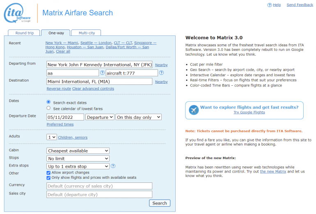The height and width of the screenshot is (214, 316).
Task: Click the help question mark icon beside Help
Action: [270, 5]
